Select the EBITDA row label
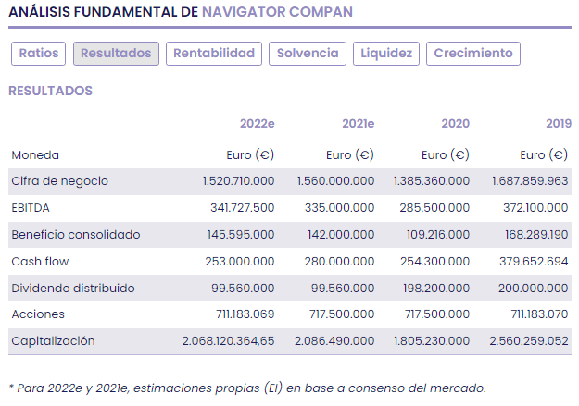 click(x=31, y=208)
